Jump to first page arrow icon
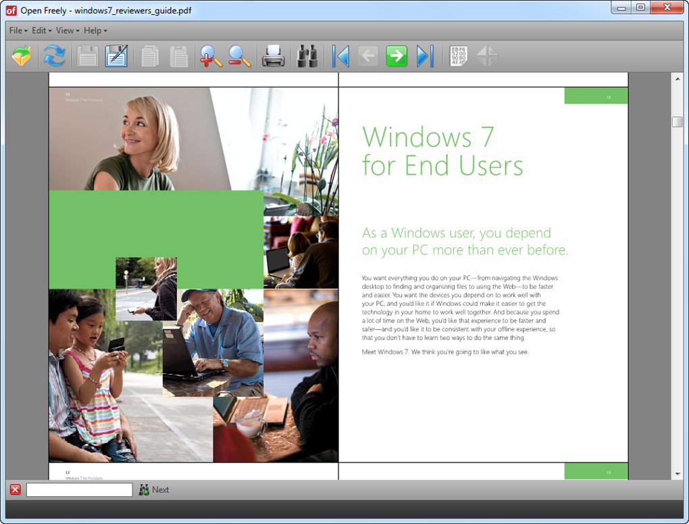The image size is (689, 524). pyautogui.click(x=341, y=56)
